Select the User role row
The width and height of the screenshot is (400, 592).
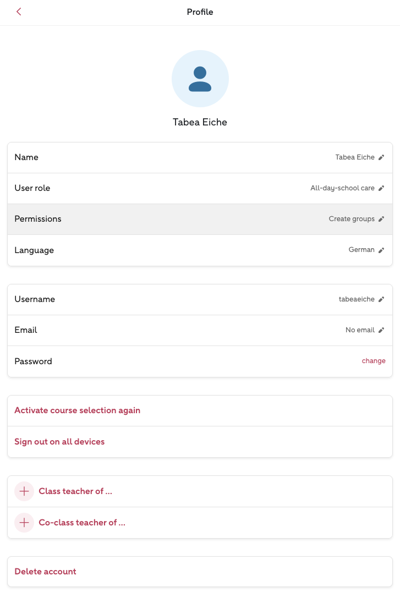[165, 188]
